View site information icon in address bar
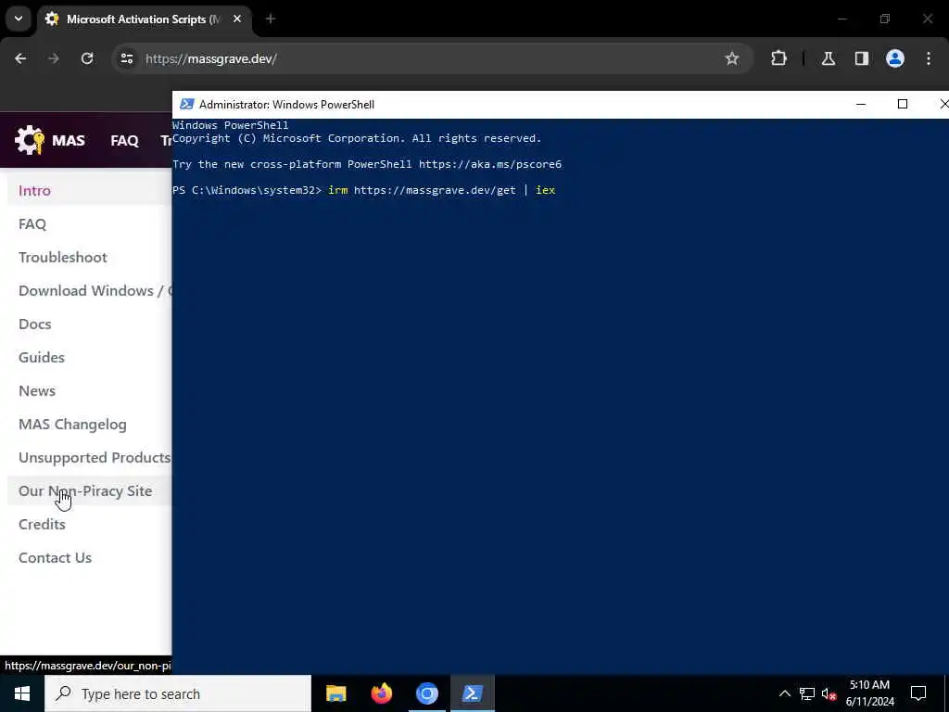949x712 pixels. (x=126, y=58)
